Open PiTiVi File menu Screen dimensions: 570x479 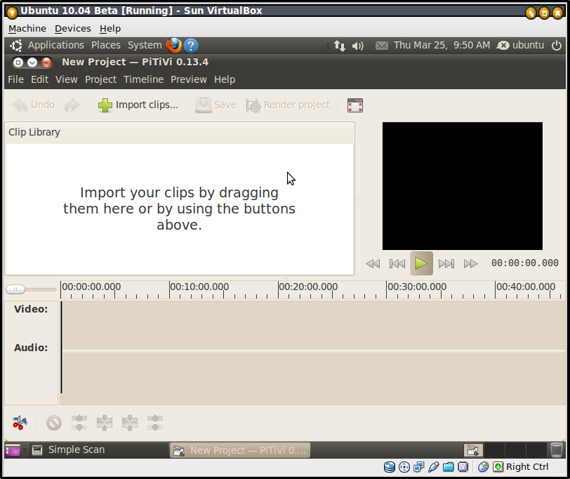[x=16, y=79]
